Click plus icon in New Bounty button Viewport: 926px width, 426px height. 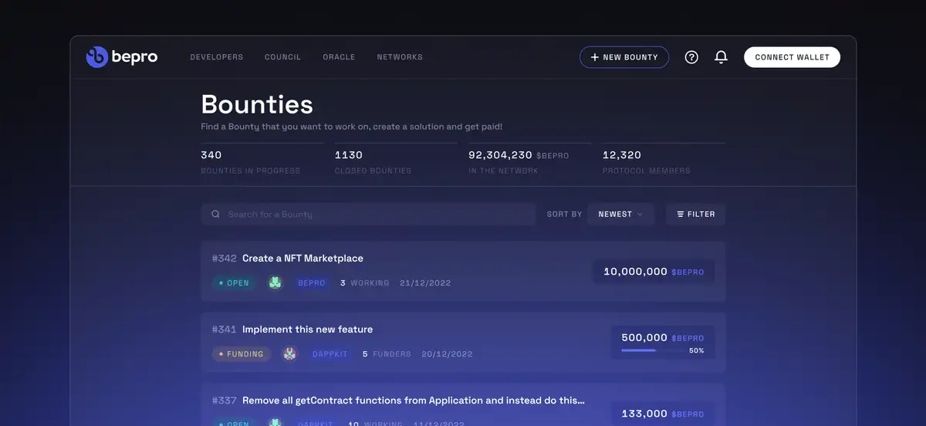click(594, 57)
